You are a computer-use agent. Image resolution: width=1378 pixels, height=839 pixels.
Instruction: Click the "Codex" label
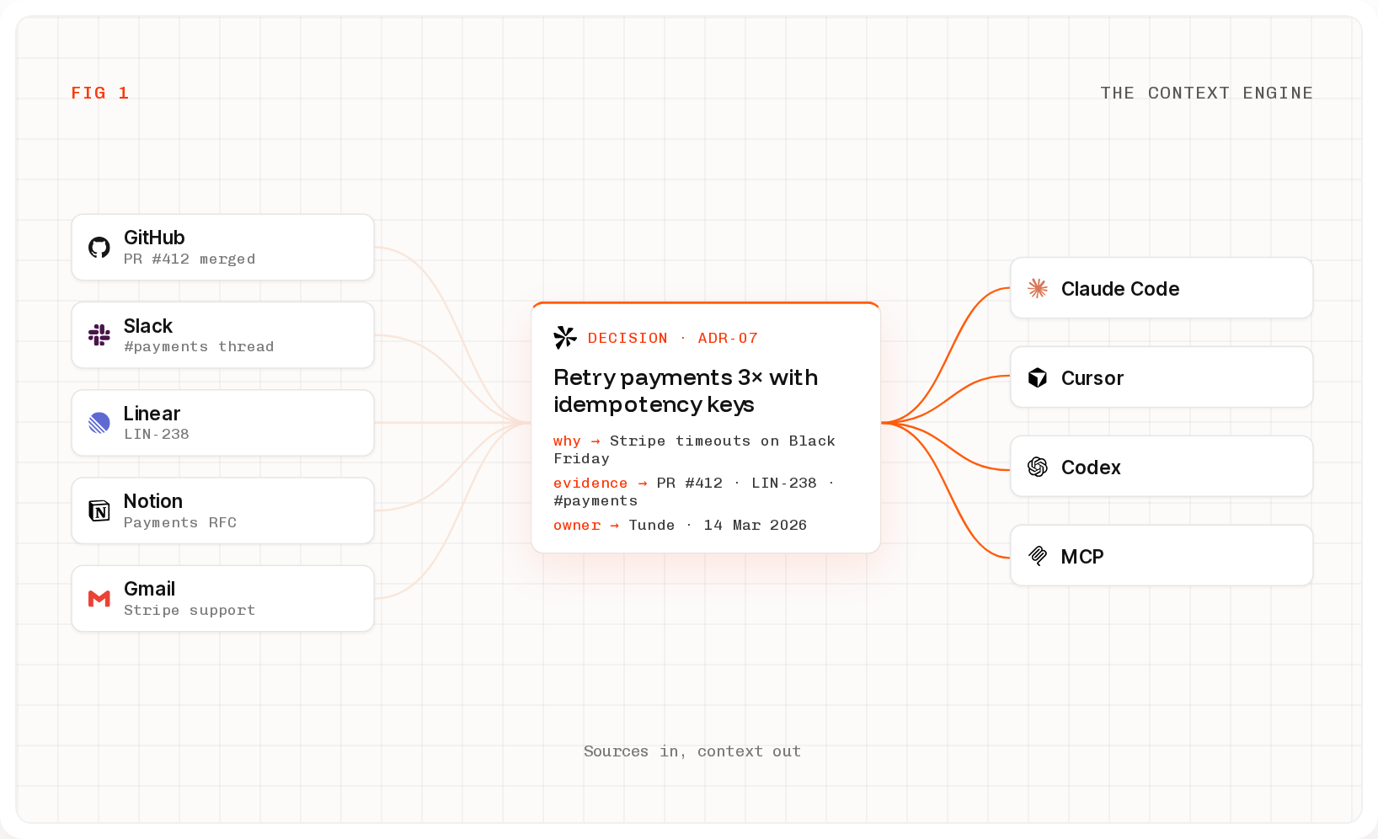tap(1091, 468)
